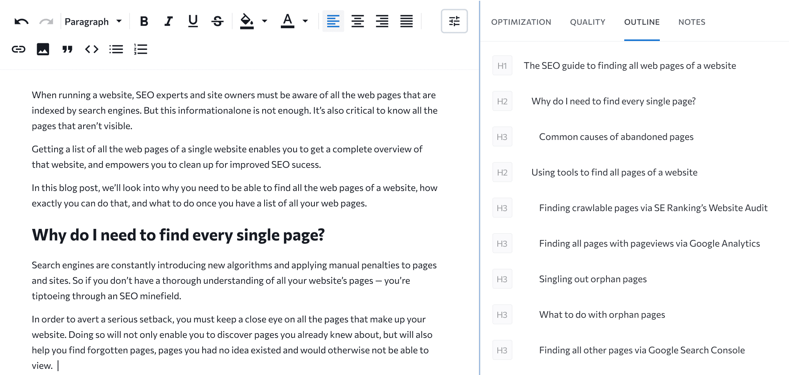Create a bulleted list
This screenshot has width=789, height=375.
[x=116, y=49]
